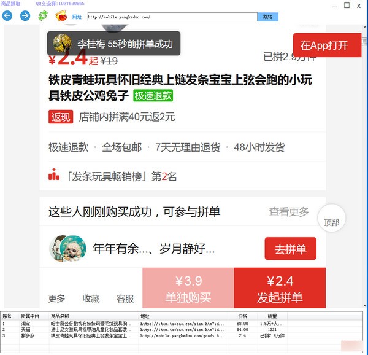Click the 去拼单 join group button

coord(290,249)
